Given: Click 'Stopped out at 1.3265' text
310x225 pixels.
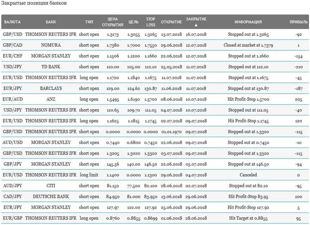Looking at the screenshot, I should click(x=248, y=34).
